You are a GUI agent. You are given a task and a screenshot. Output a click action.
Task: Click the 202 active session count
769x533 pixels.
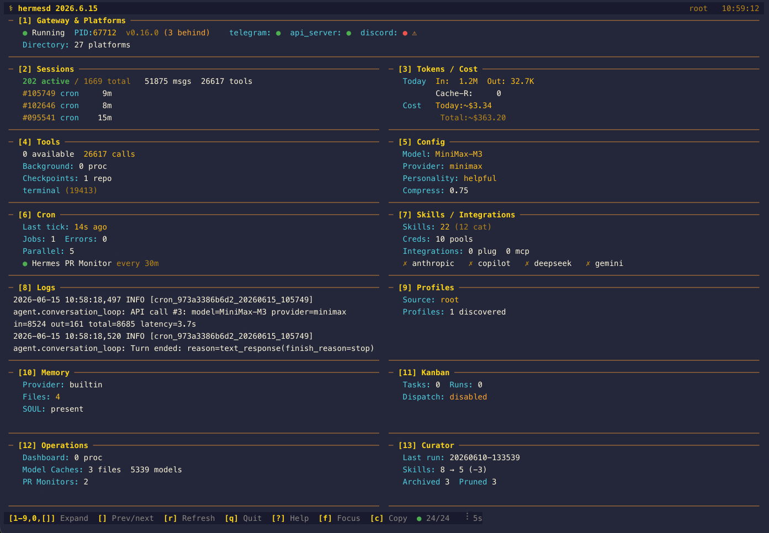coord(46,81)
